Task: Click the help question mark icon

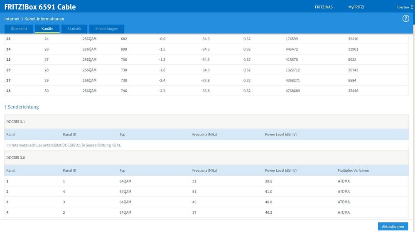Action: point(406,19)
